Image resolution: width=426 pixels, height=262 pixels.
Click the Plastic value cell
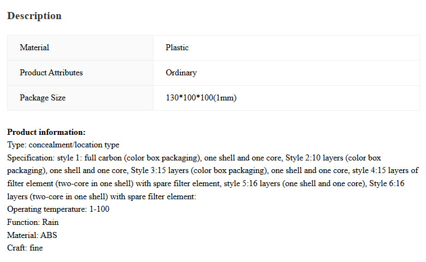[177, 47]
